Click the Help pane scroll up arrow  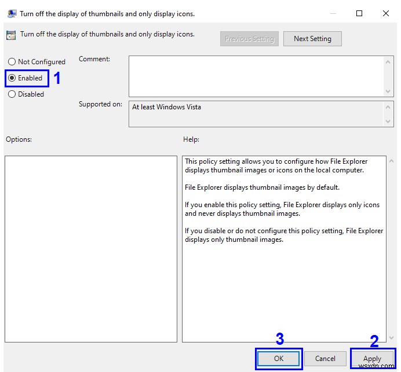click(x=391, y=161)
